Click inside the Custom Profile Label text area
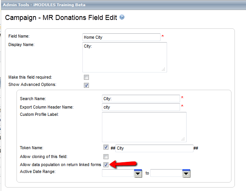Screen dimensions: 246x191 (x=144, y=127)
